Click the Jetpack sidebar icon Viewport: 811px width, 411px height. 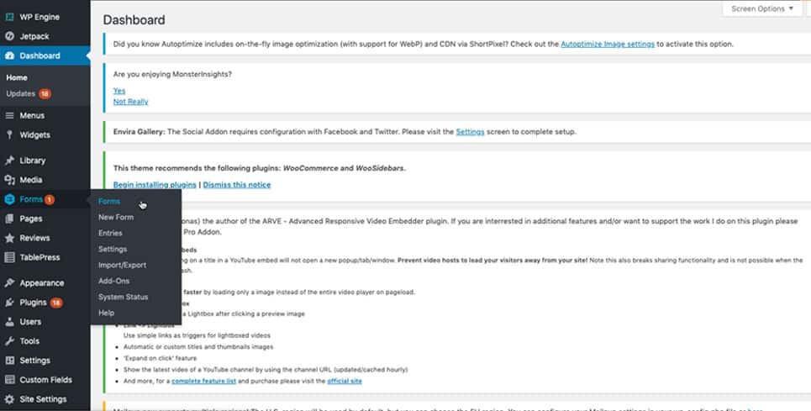click(x=9, y=36)
